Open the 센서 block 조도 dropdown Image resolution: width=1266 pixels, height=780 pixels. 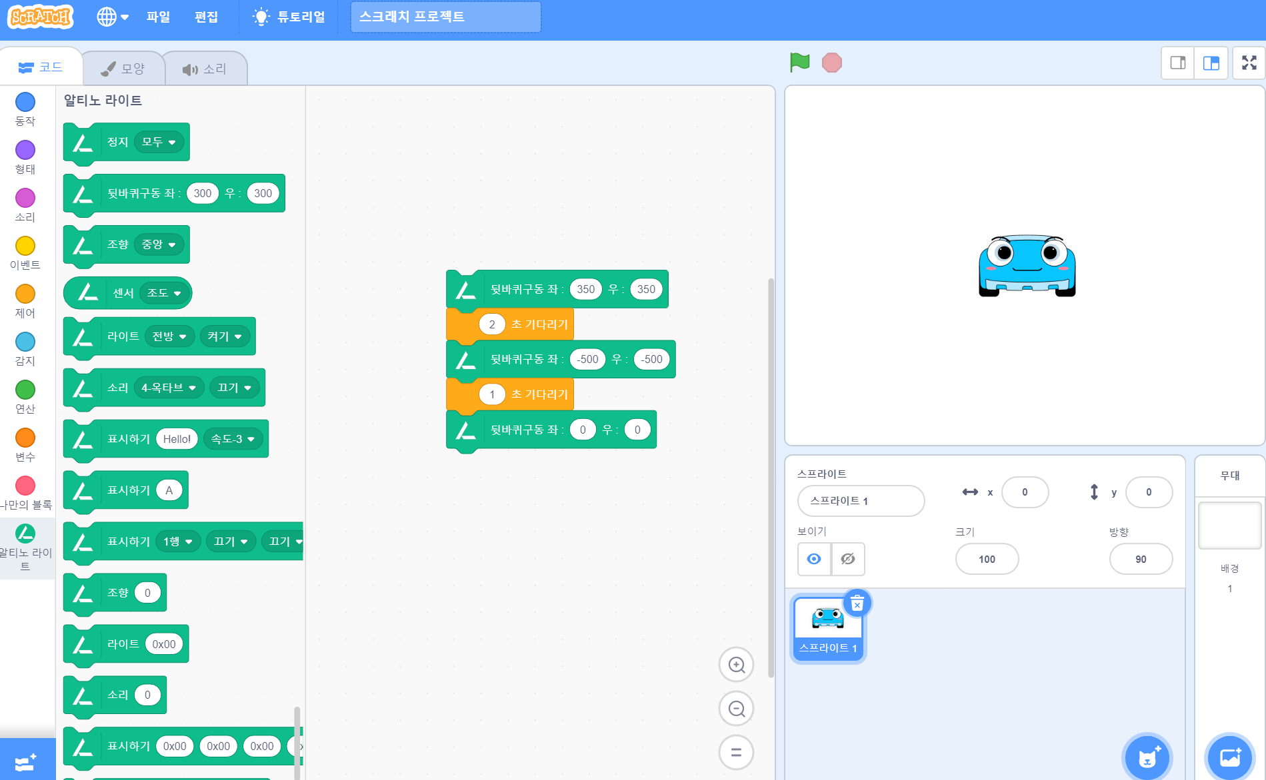[164, 293]
